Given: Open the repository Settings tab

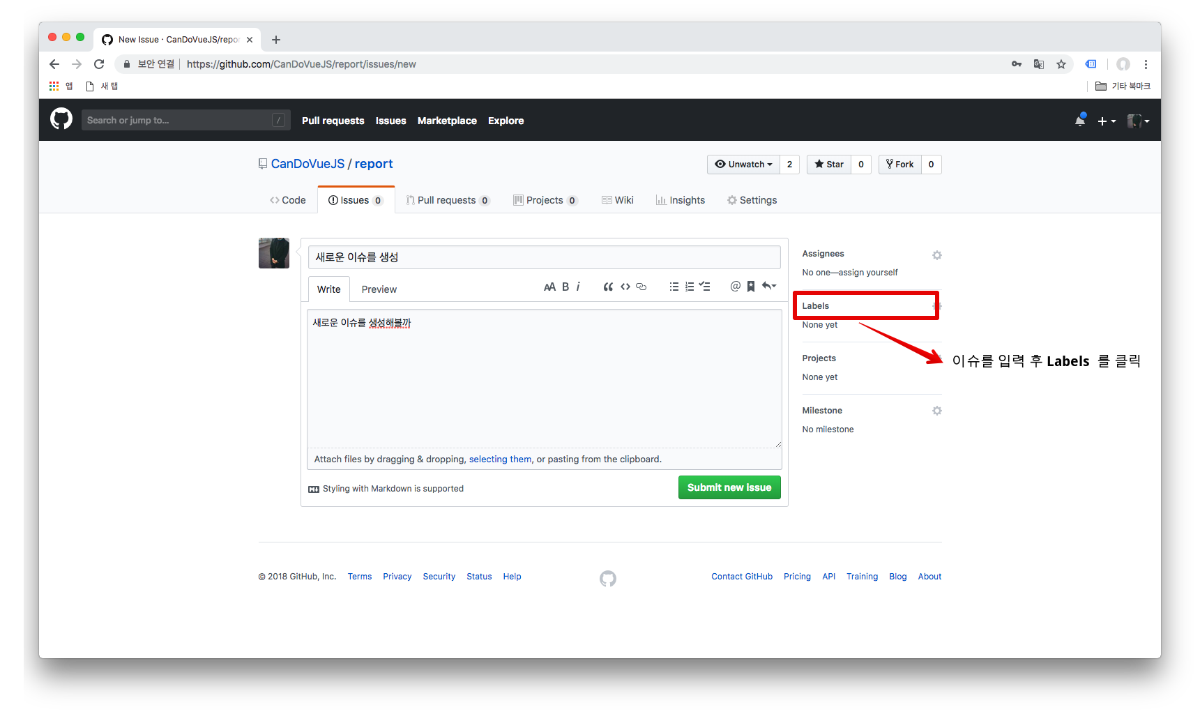Looking at the screenshot, I should [752, 200].
